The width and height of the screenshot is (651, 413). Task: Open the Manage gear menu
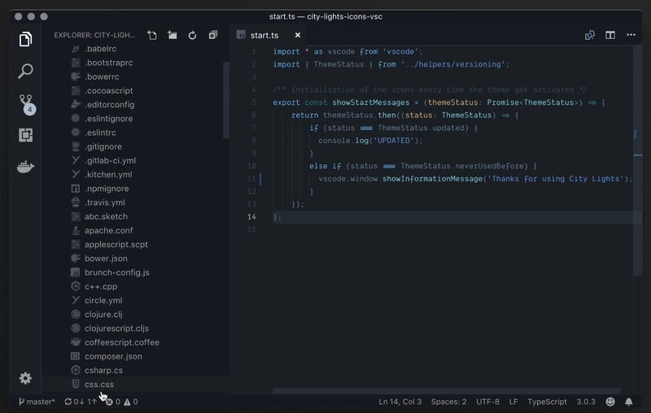25,378
